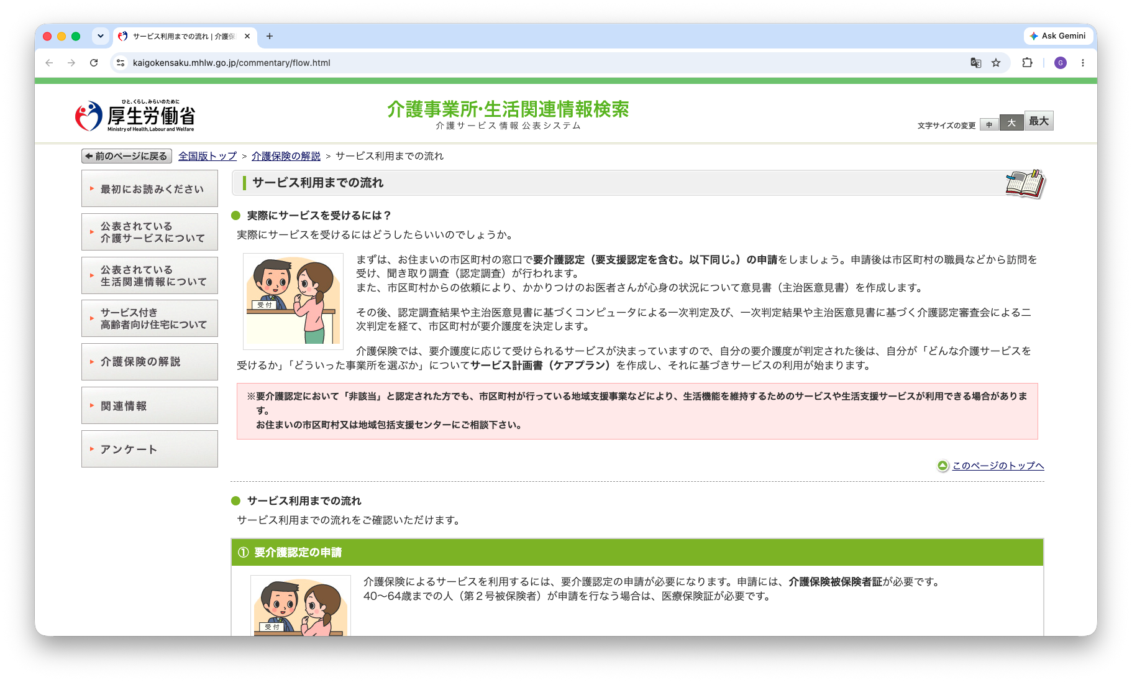This screenshot has width=1132, height=682.
Task: Open 関連情報 in the sidebar
Action: click(x=150, y=405)
